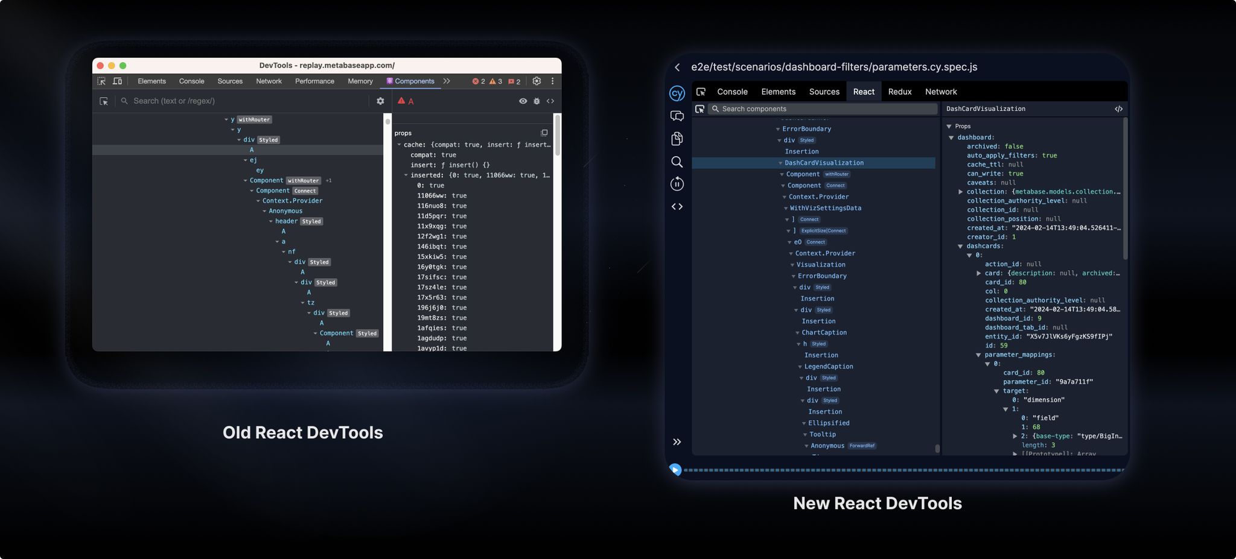Switch to Performance tab in old DevTools
Viewport: 1236px width, 559px height.
tap(314, 81)
